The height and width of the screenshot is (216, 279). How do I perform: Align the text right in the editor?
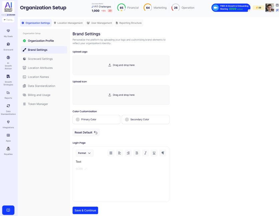pos(128,153)
